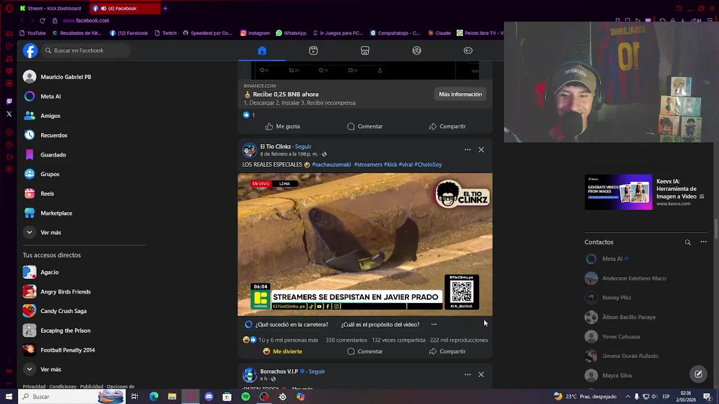Start a new message with the compose icon
719x404 pixels.
(698, 374)
